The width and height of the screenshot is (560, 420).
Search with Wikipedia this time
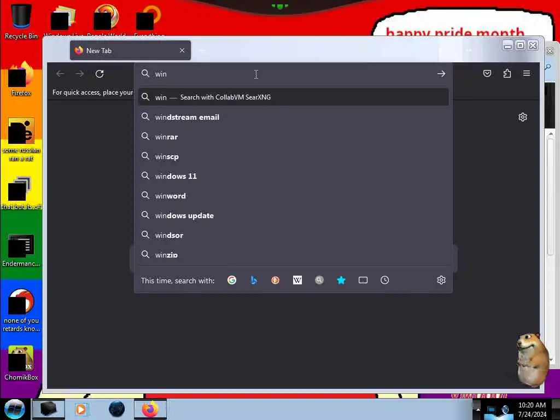click(x=297, y=281)
